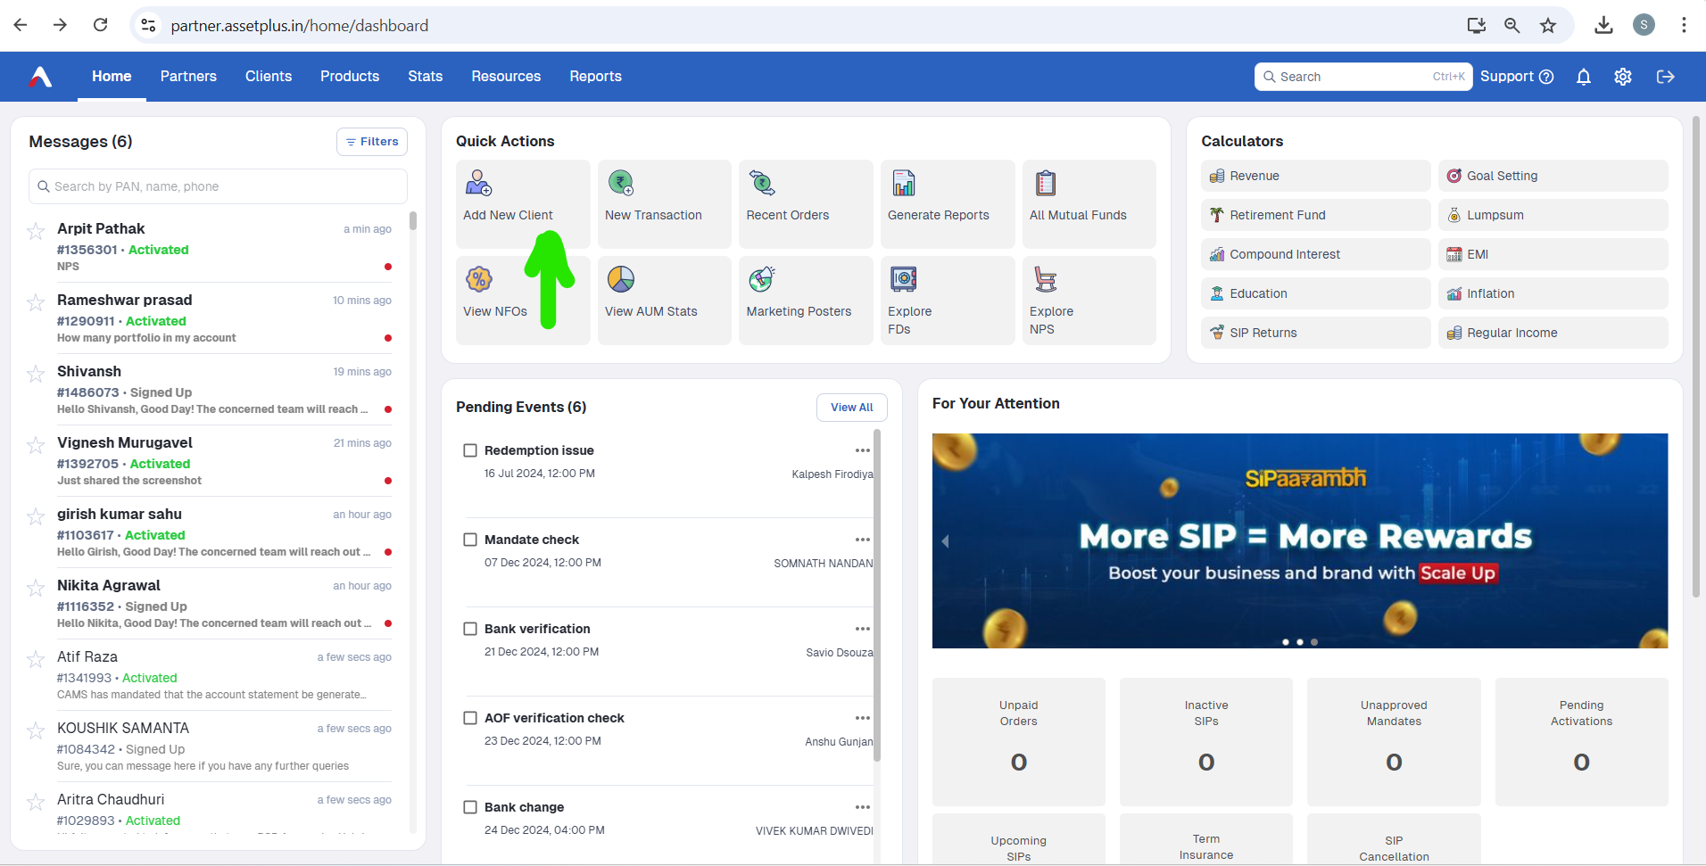Open the Reports menu
Viewport: 1706px width, 866px height.
[596, 77]
